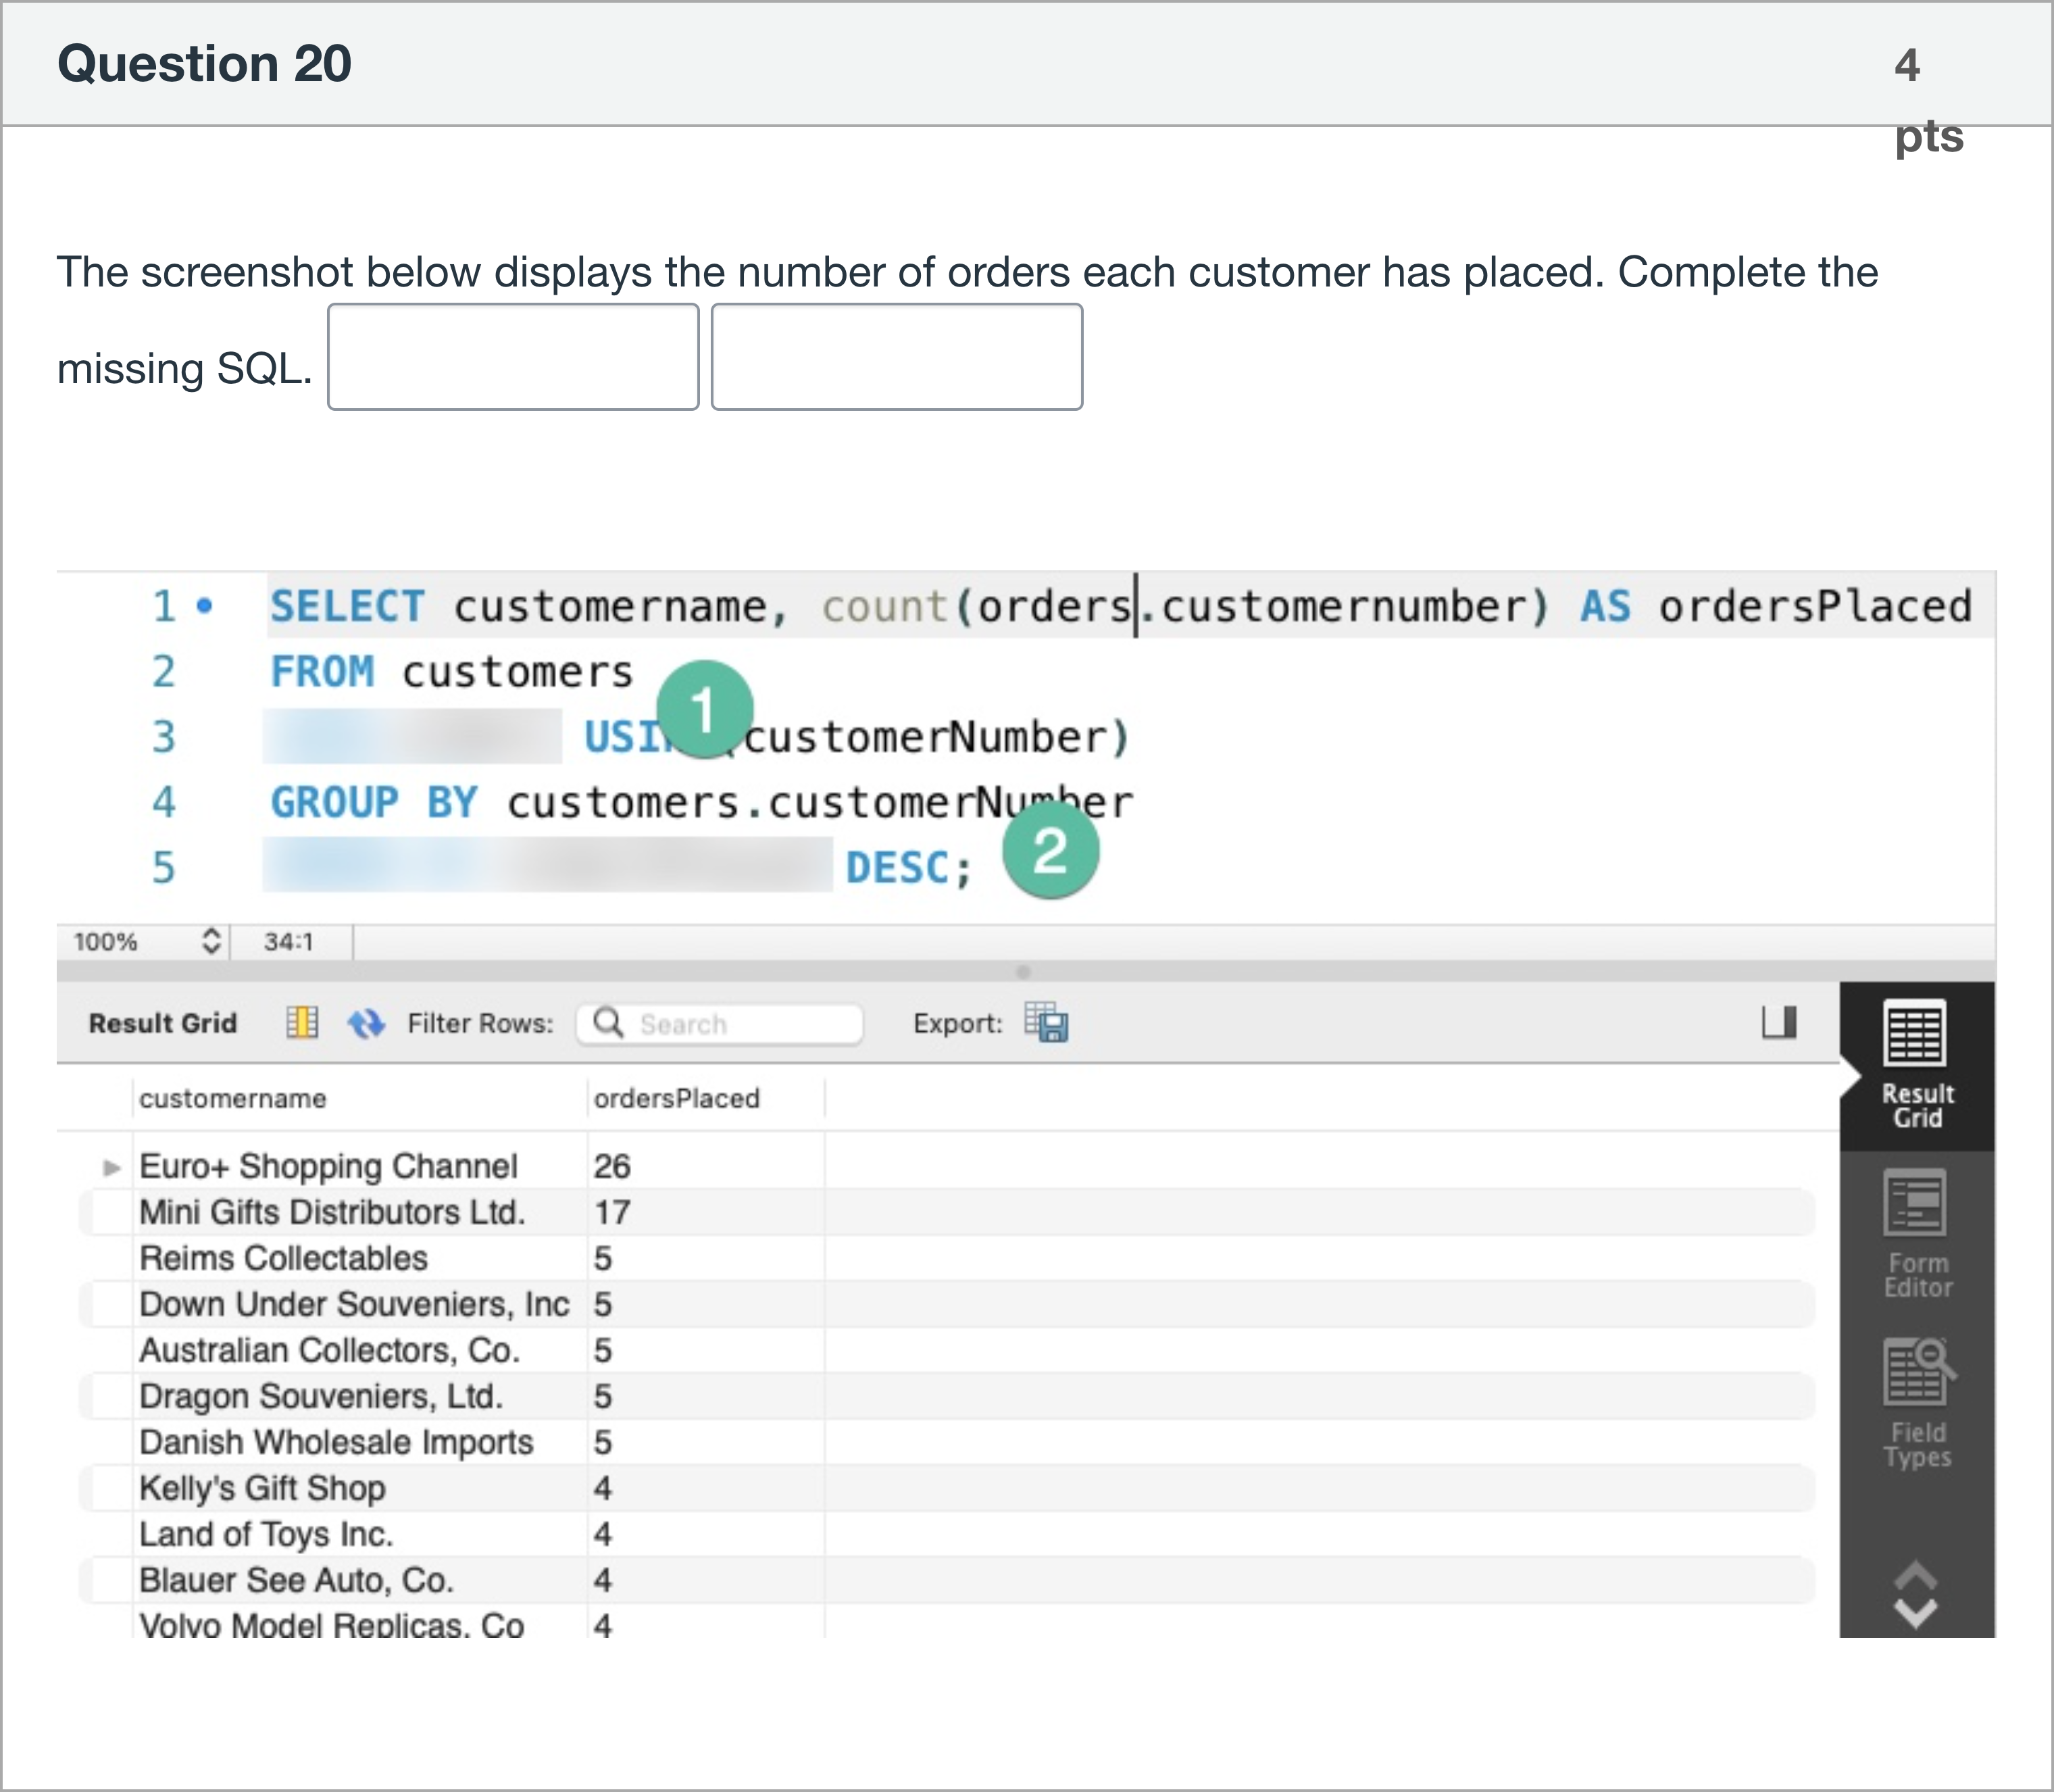The image size is (2054, 1792).
Task: Click the blue statement dot on line 1
Action: (205, 605)
